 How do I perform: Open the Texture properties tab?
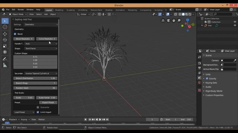[199, 90]
